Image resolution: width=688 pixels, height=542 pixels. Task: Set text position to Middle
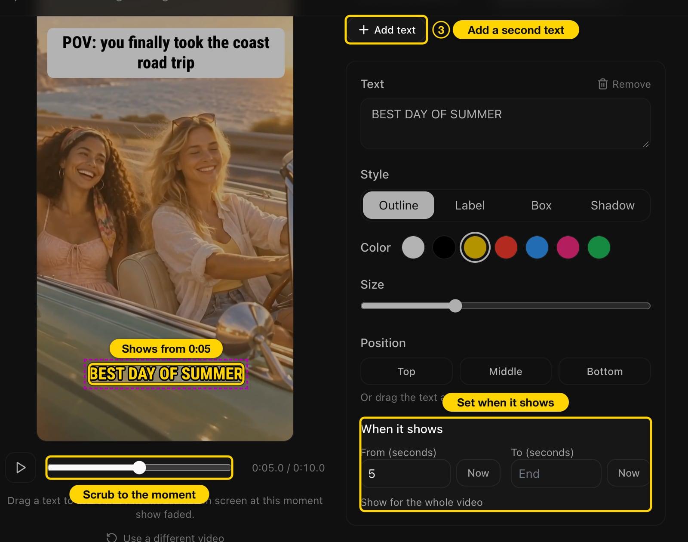click(x=505, y=371)
